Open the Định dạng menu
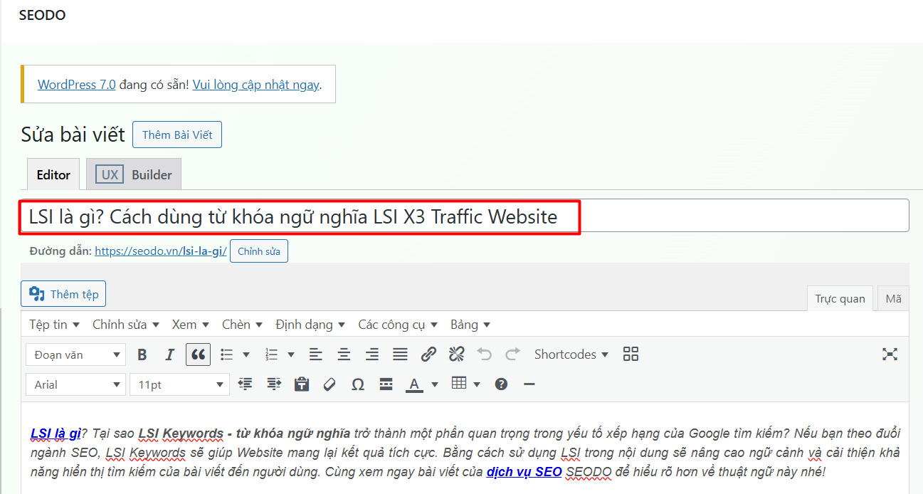 click(x=310, y=325)
